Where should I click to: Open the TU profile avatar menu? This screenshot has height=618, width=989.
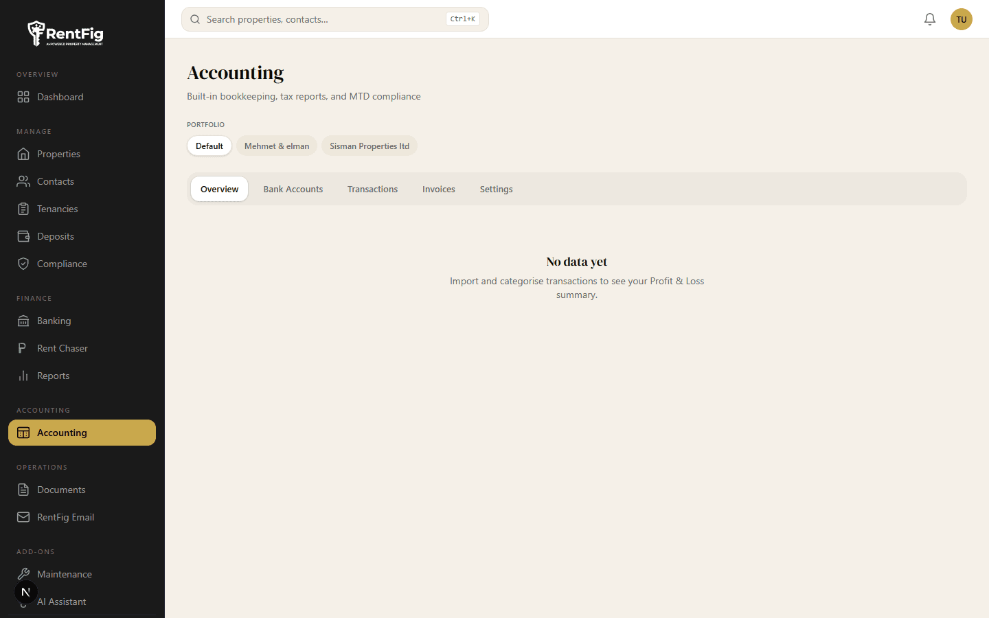click(962, 19)
